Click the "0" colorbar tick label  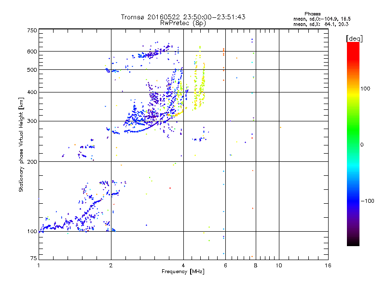362,145
